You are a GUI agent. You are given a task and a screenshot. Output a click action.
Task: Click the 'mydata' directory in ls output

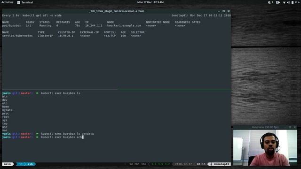[8, 110]
